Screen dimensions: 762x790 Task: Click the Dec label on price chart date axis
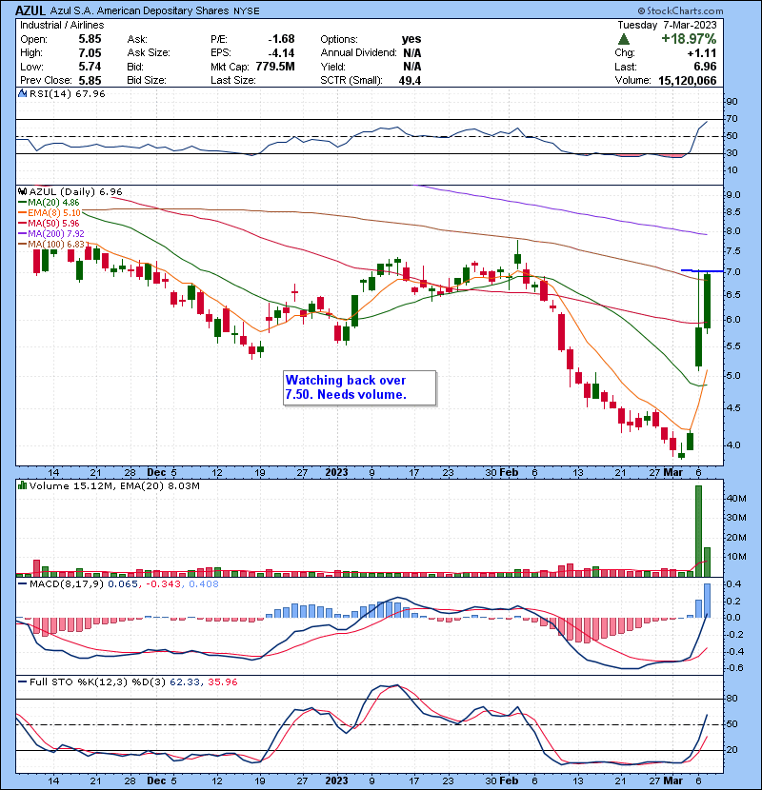(x=156, y=472)
